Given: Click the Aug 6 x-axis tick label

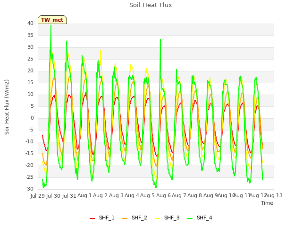Looking at the screenshot, I should pos(163,195).
